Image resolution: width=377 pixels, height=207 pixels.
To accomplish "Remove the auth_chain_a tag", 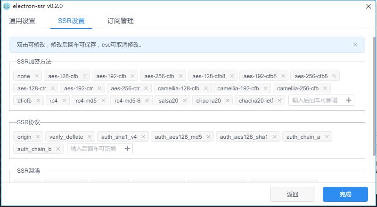I will point(327,136).
